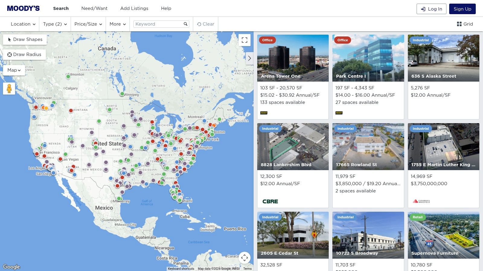This screenshot has height=271, width=483.
Task: Go to the Search nav item
Action: tap(61, 8)
